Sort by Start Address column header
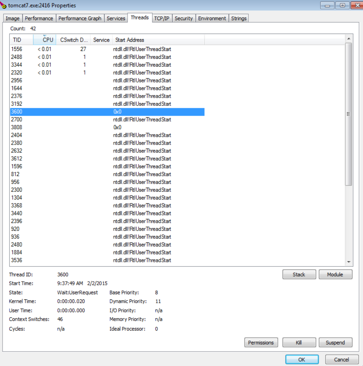This screenshot has height=366, width=363. coord(158,40)
